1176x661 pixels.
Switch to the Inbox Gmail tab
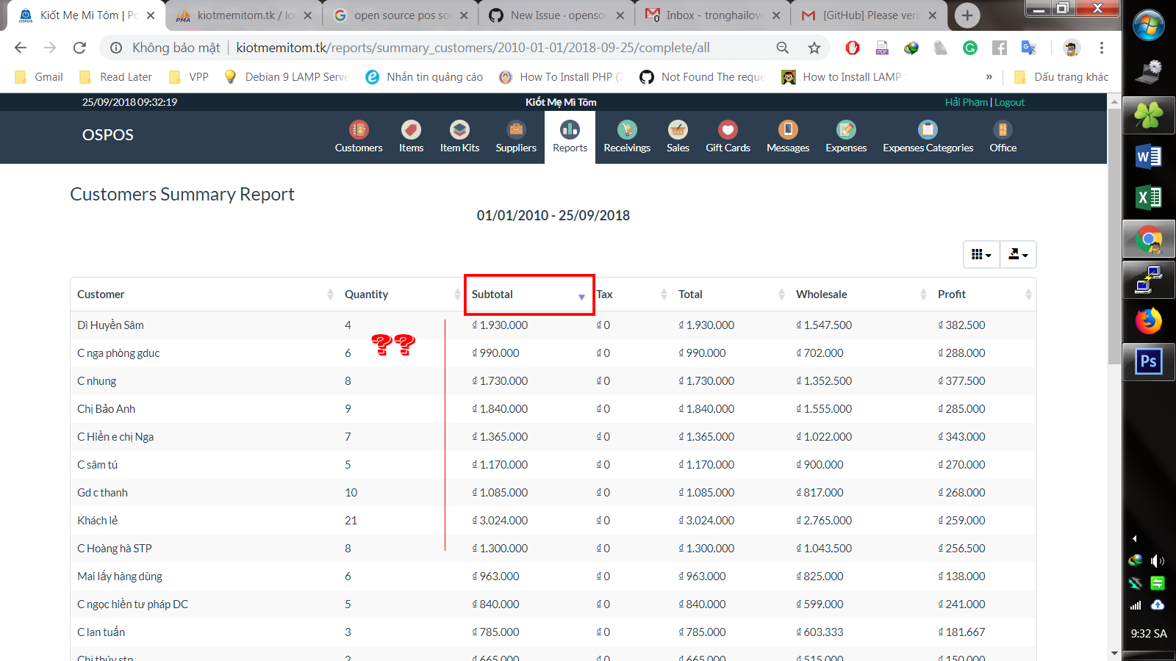[714, 15]
